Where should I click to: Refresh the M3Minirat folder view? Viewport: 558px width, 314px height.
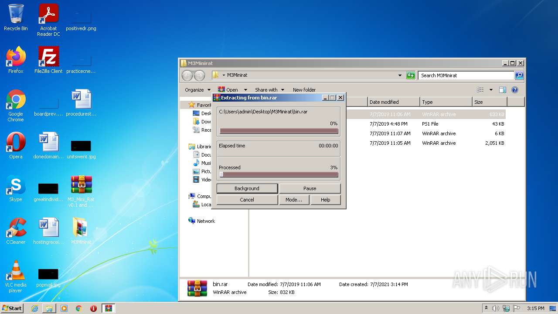coord(411,75)
